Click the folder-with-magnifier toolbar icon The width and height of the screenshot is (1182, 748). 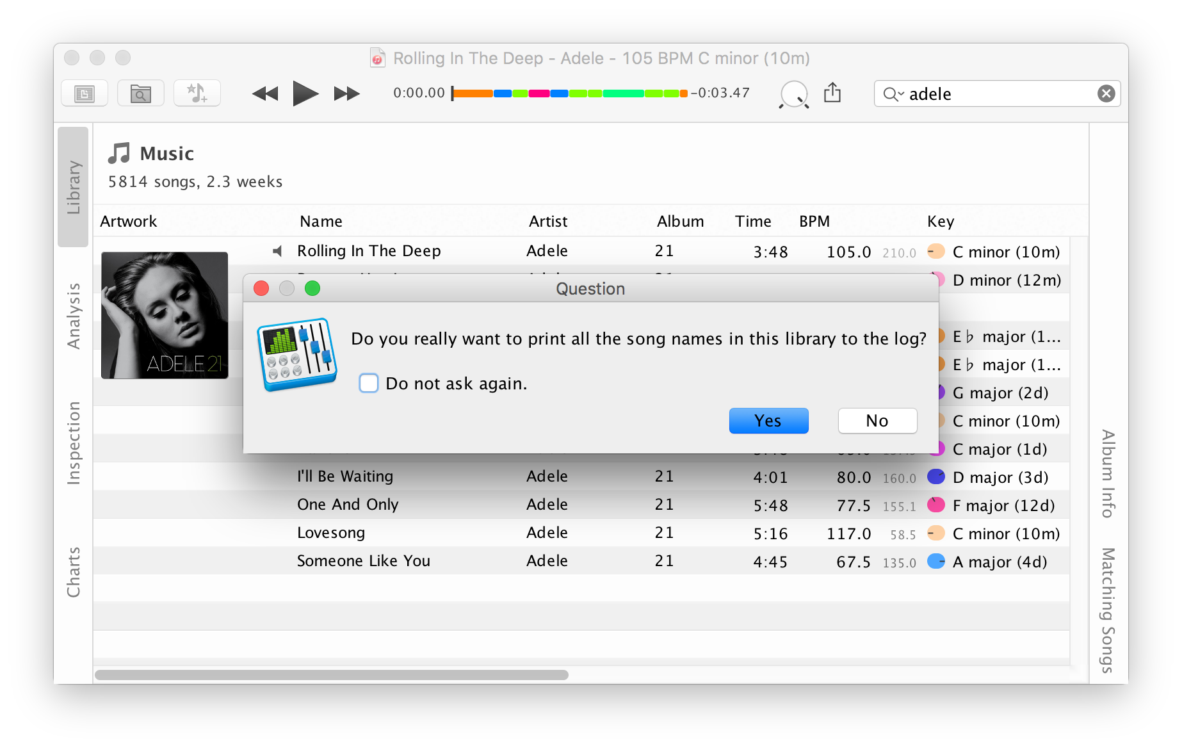pyautogui.click(x=140, y=93)
